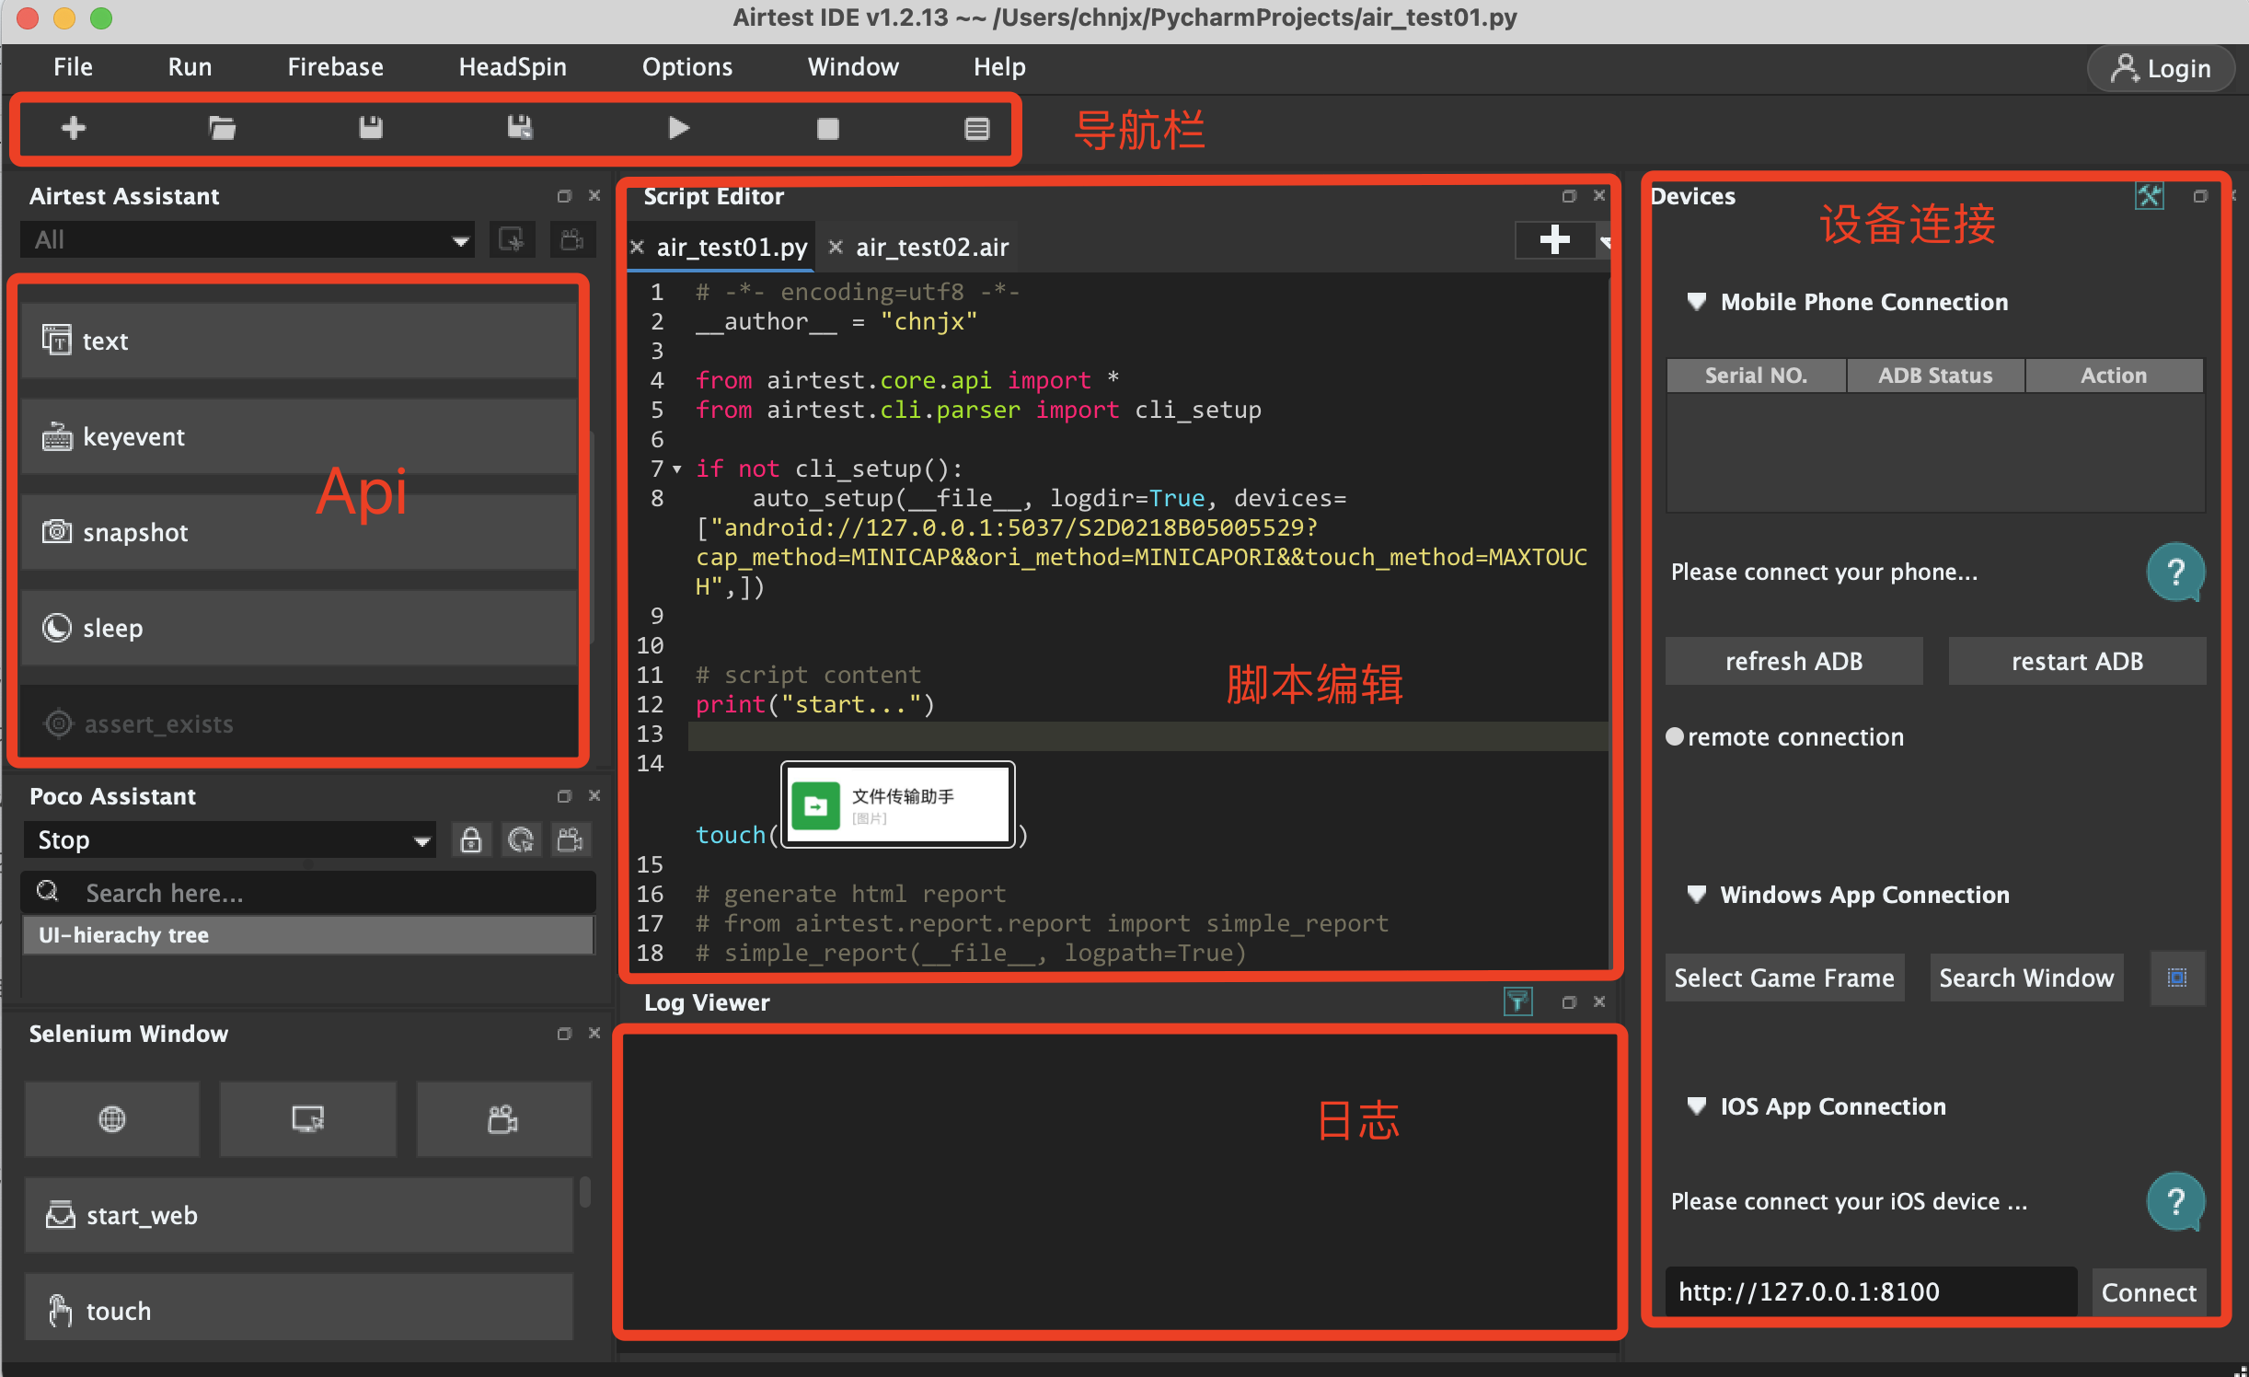Collapse the IOS App Connection section
The height and width of the screenshot is (1377, 2249).
(x=1697, y=1106)
